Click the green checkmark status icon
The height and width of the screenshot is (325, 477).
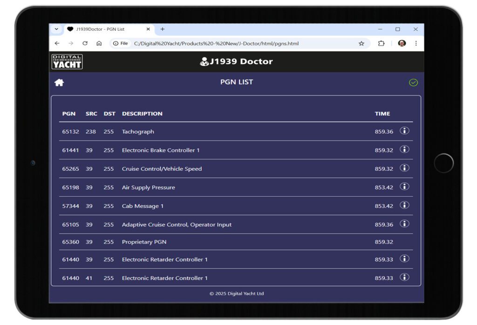[x=413, y=82]
